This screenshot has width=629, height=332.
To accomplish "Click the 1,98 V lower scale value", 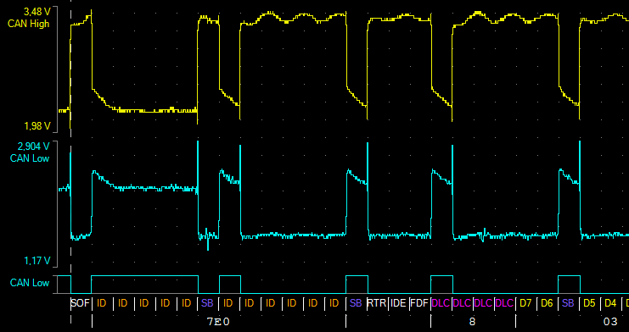I will coord(37,126).
